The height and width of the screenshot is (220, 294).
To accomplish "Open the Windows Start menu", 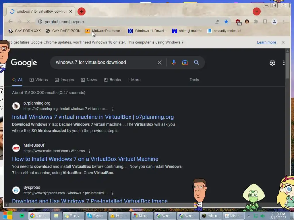I will 8,215.
